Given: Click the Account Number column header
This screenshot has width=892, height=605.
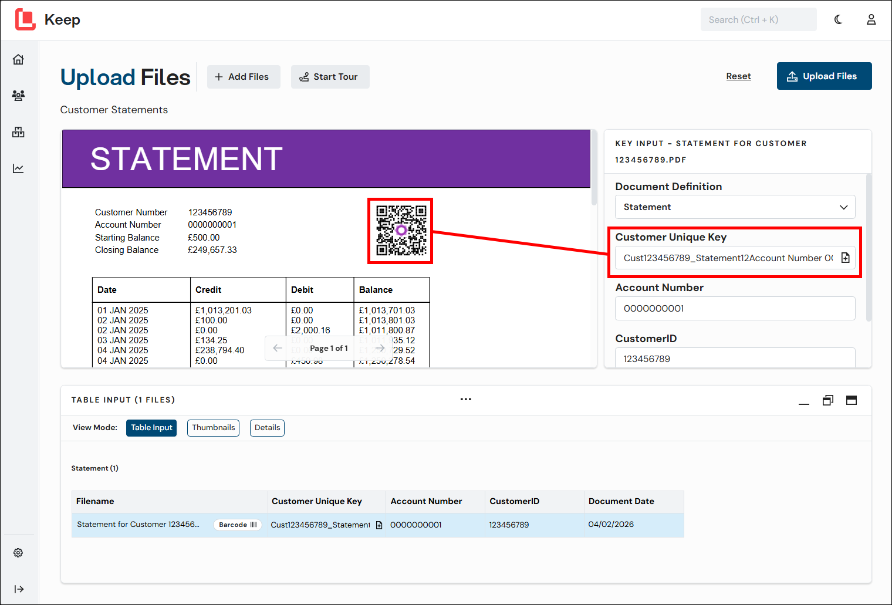Looking at the screenshot, I should [x=435, y=502].
